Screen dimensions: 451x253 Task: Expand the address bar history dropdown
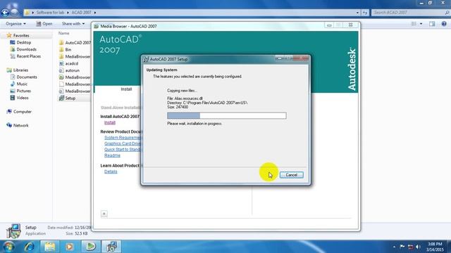357,13
